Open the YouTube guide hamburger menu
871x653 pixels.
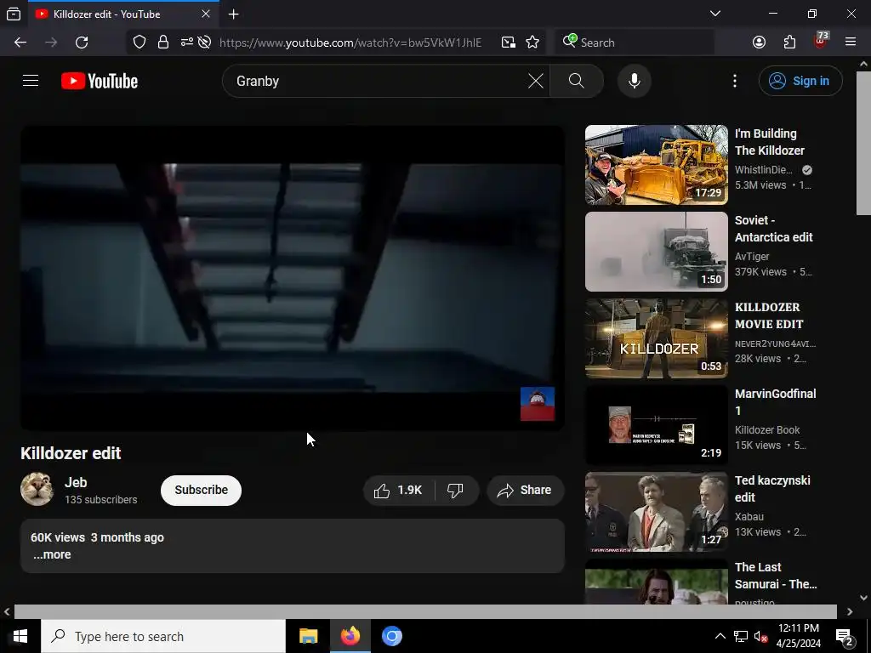31,81
